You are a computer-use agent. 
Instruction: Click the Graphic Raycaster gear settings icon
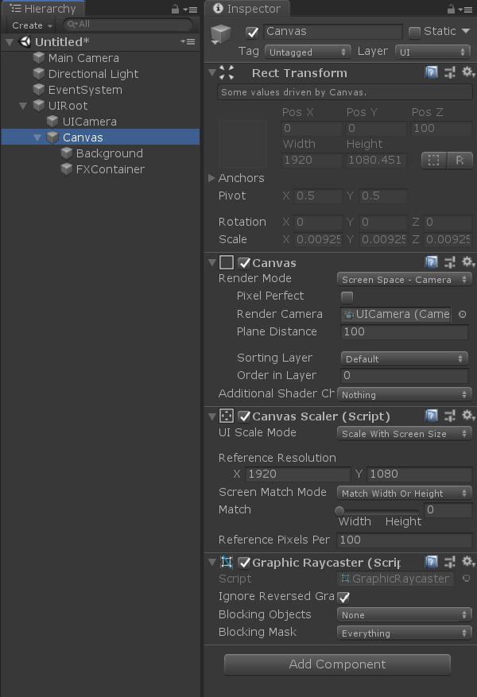click(467, 562)
